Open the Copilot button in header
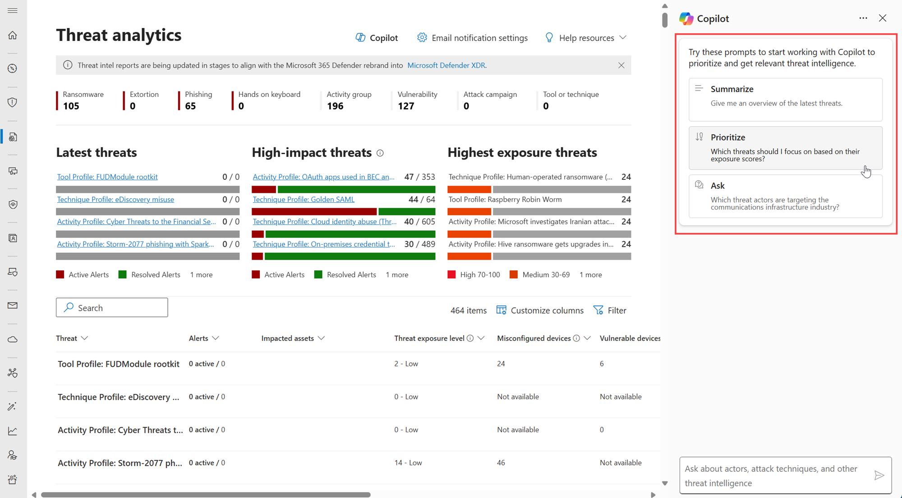The height and width of the screenshot is (498, 902). (x=377, y=38)
